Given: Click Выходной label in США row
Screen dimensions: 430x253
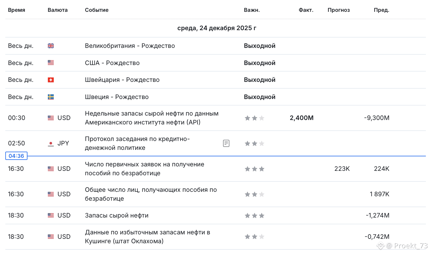Looking at the screenshot, I should (x=260, y=63).
